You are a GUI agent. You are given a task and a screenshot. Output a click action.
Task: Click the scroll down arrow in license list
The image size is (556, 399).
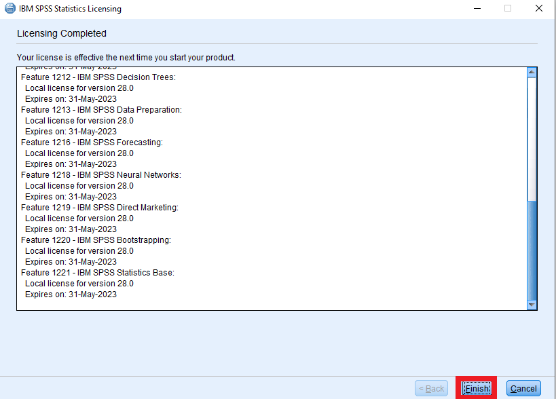tap(532, 305)
